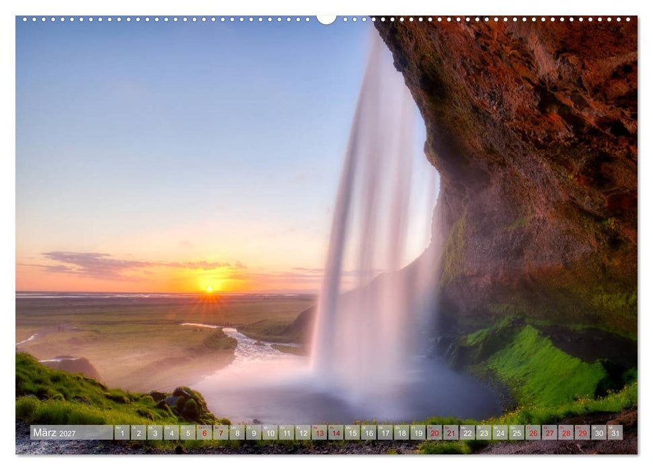Click day 30 in the calendar strip
The height and width of the screenshot is (470, 653).
[599, 432]
